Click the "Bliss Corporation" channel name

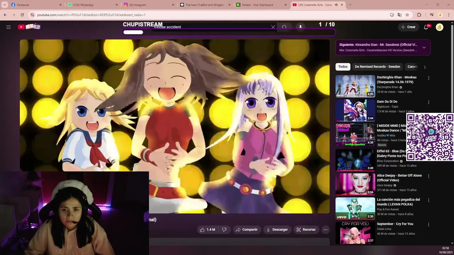(x=388, y=161)
